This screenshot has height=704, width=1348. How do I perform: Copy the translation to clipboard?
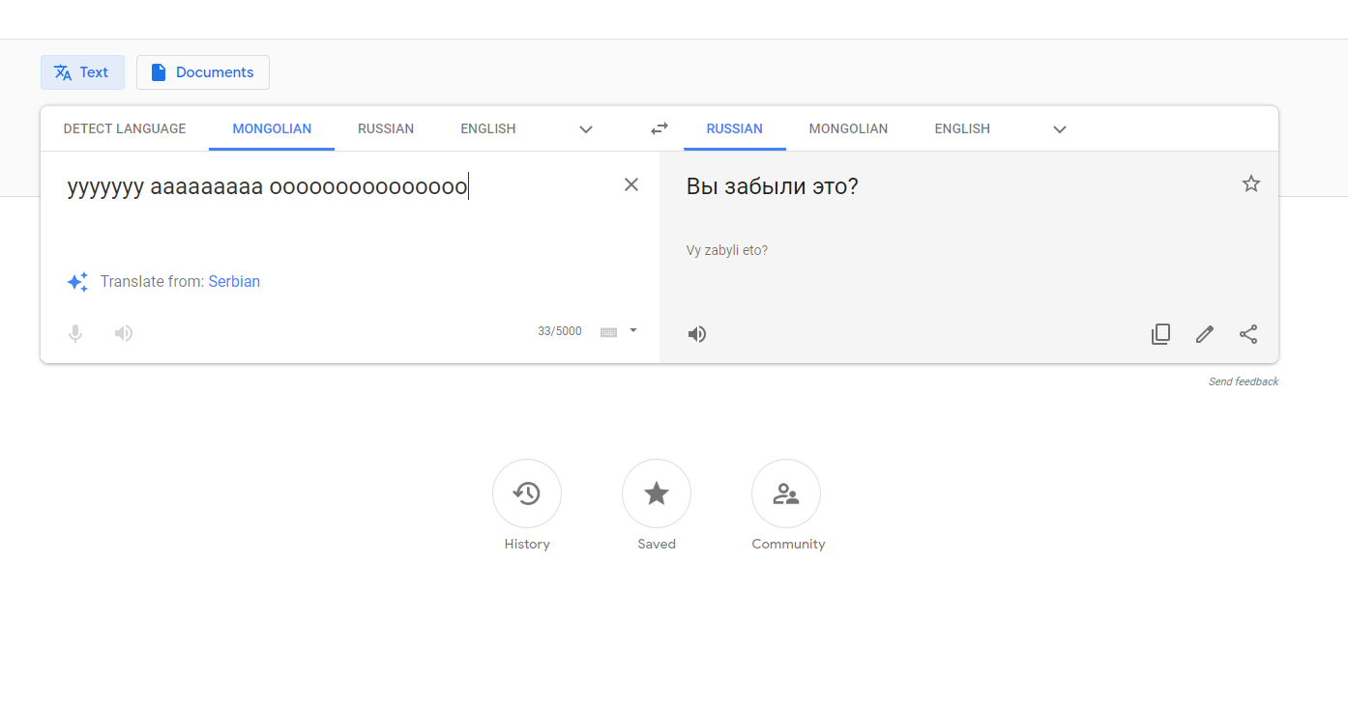(1160, 334)
